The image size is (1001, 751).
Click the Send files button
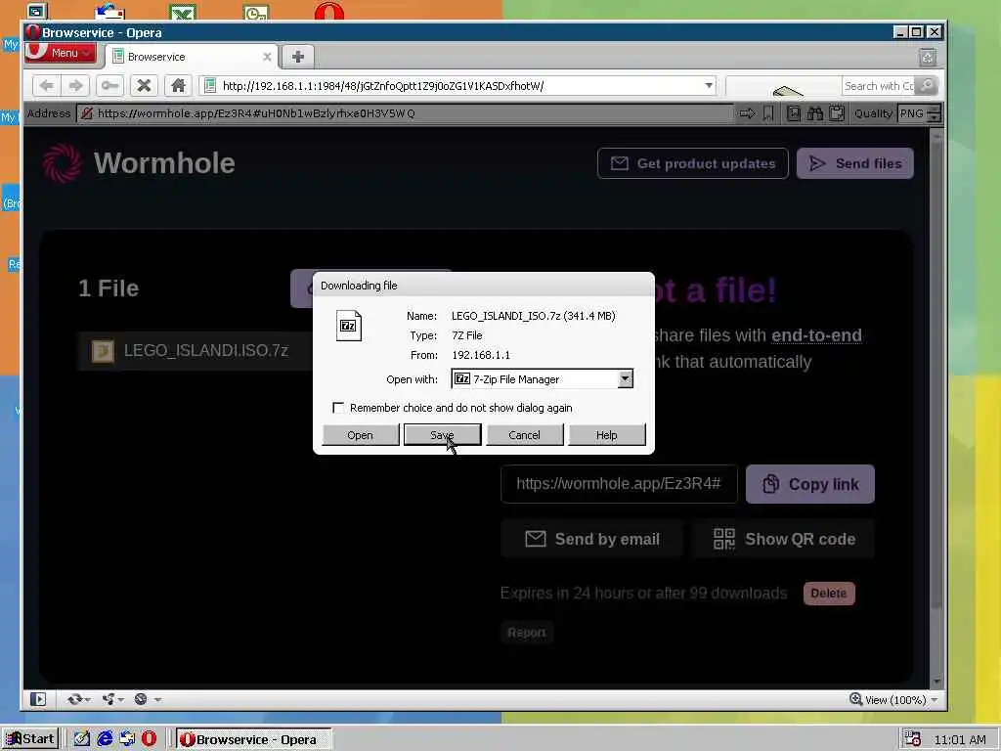[x=854, y=163]
